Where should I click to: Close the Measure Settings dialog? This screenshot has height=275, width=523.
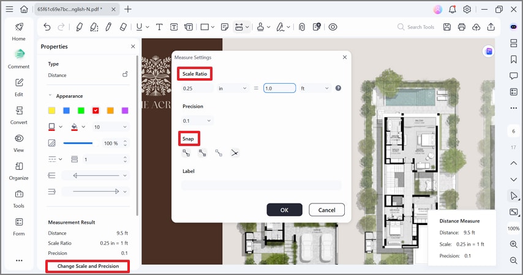click(345, 57)
